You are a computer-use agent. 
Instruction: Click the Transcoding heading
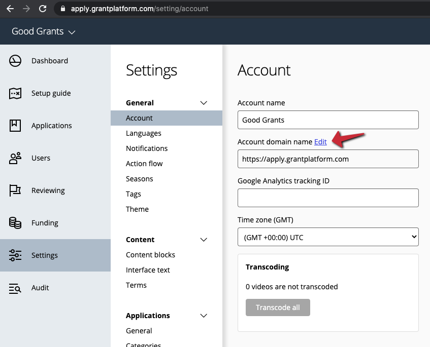[268, 267]
